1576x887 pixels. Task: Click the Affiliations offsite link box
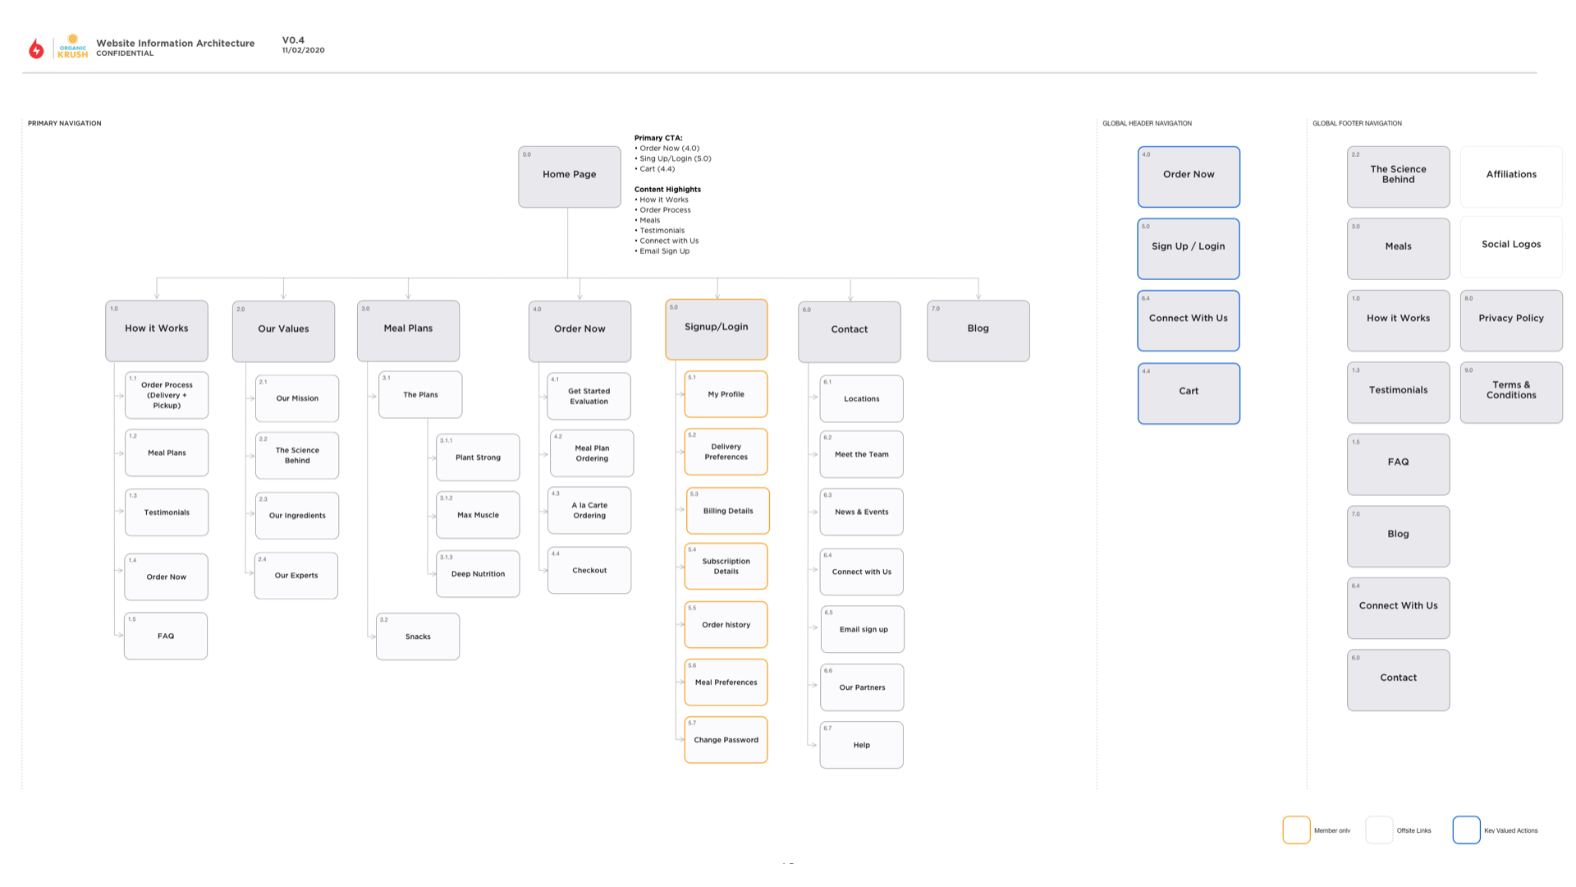pyautogui.click(x=1510, y=176)
